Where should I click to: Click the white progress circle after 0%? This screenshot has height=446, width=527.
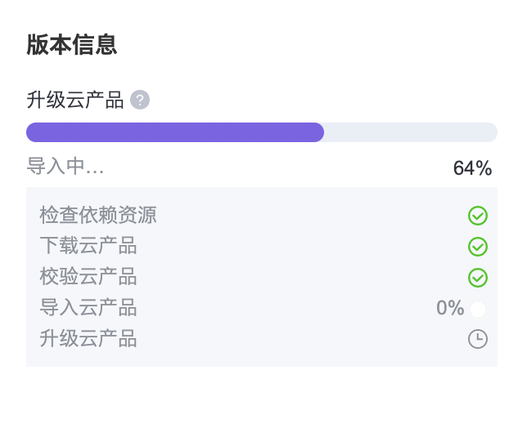coord(478,309)
